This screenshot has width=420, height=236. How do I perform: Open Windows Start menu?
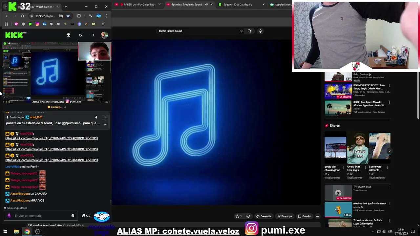[x=5, y=232]
